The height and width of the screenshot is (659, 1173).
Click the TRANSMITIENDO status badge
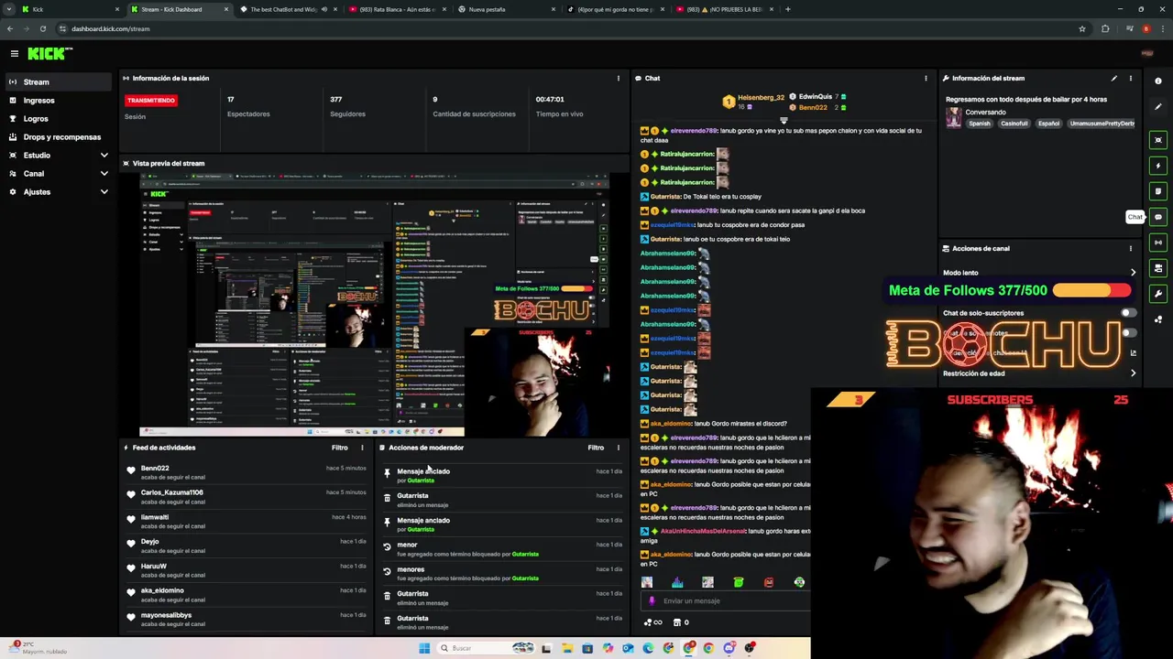pyautogui.click(x=151, y=100)
